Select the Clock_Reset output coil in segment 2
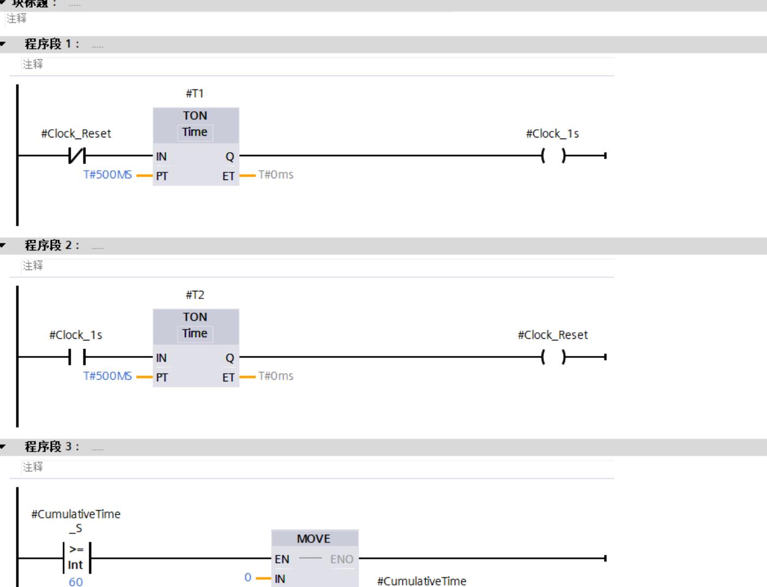Viewport: 767px width, 587px height. (553, 357)
